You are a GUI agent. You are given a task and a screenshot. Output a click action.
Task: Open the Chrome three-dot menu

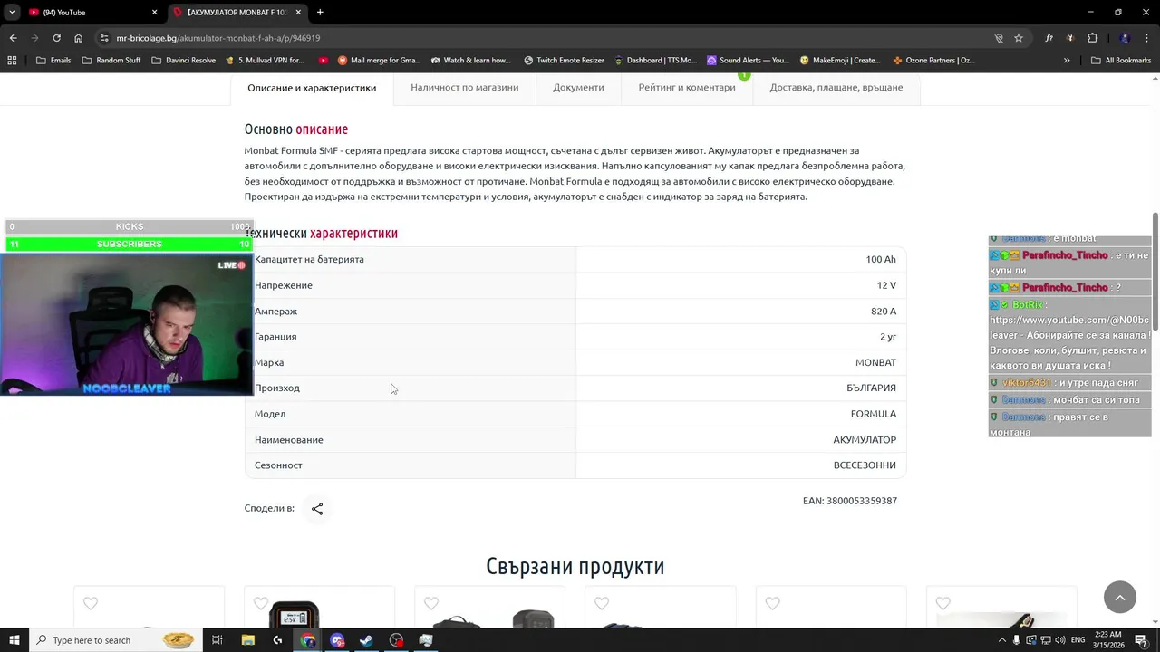(x=1147, y=38)
